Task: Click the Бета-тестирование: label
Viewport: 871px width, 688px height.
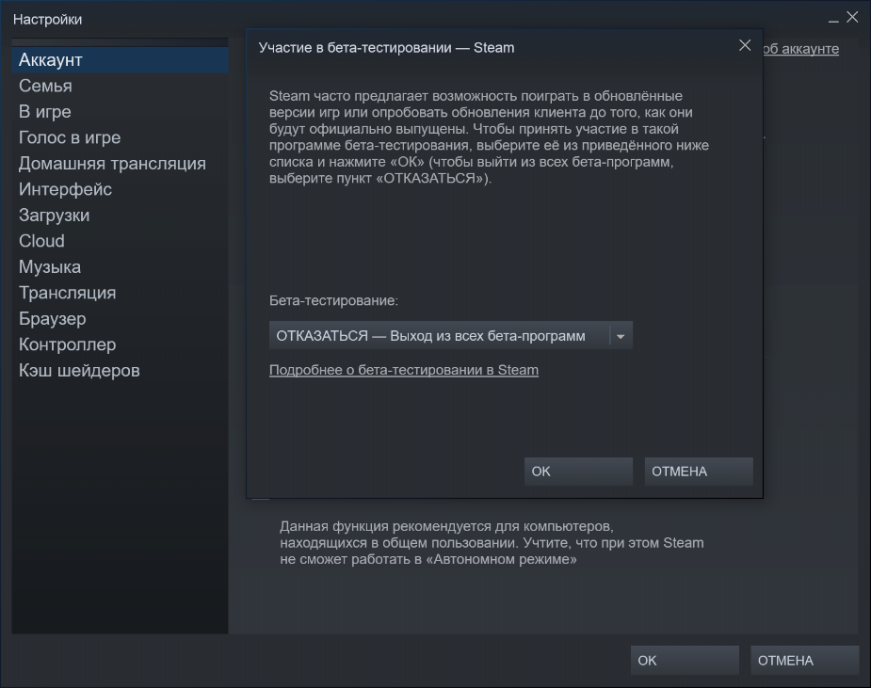Action: [334, 300]
